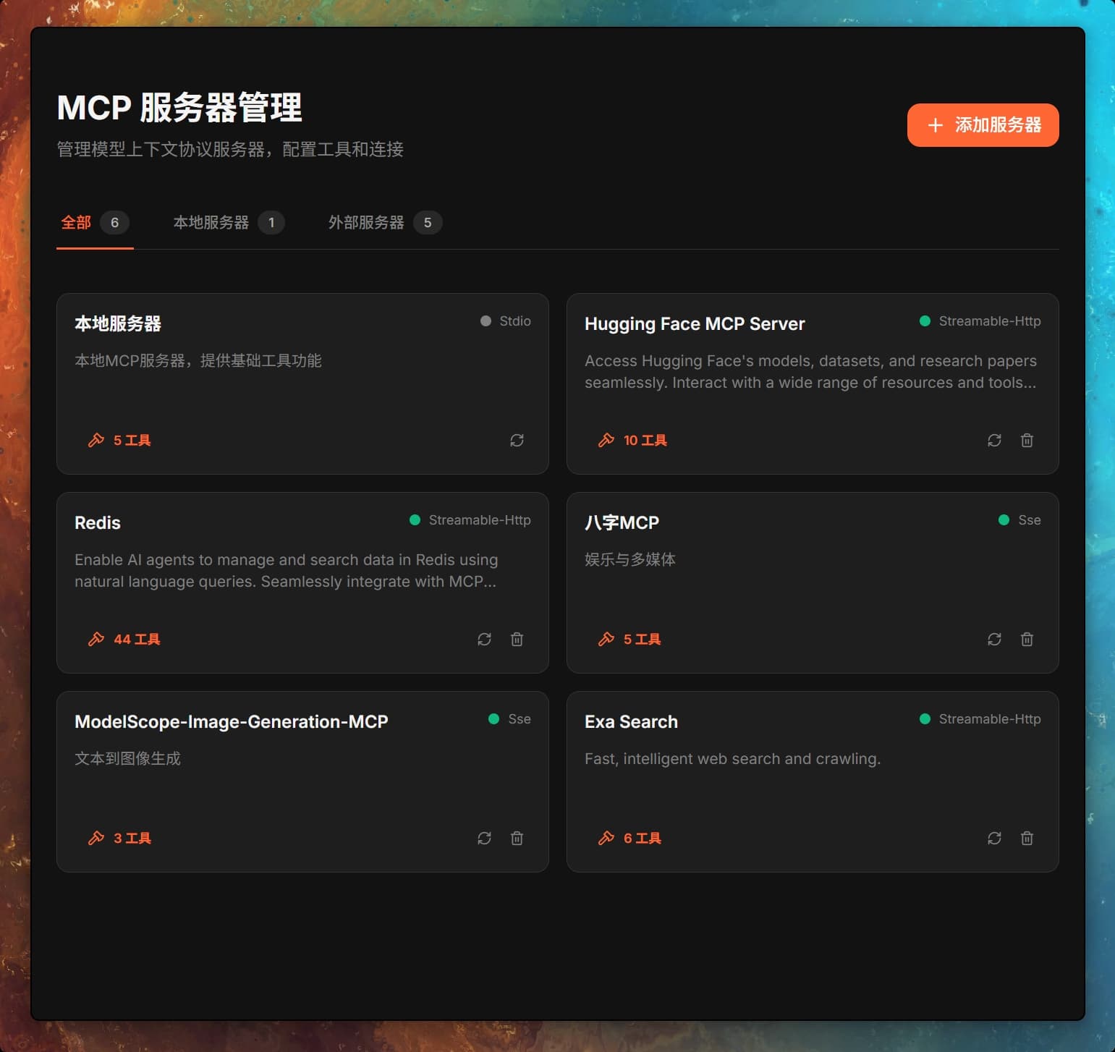Open the 外部服务器 tab
Screen dimensions: 1115x1052
click(x=367, y=222)
